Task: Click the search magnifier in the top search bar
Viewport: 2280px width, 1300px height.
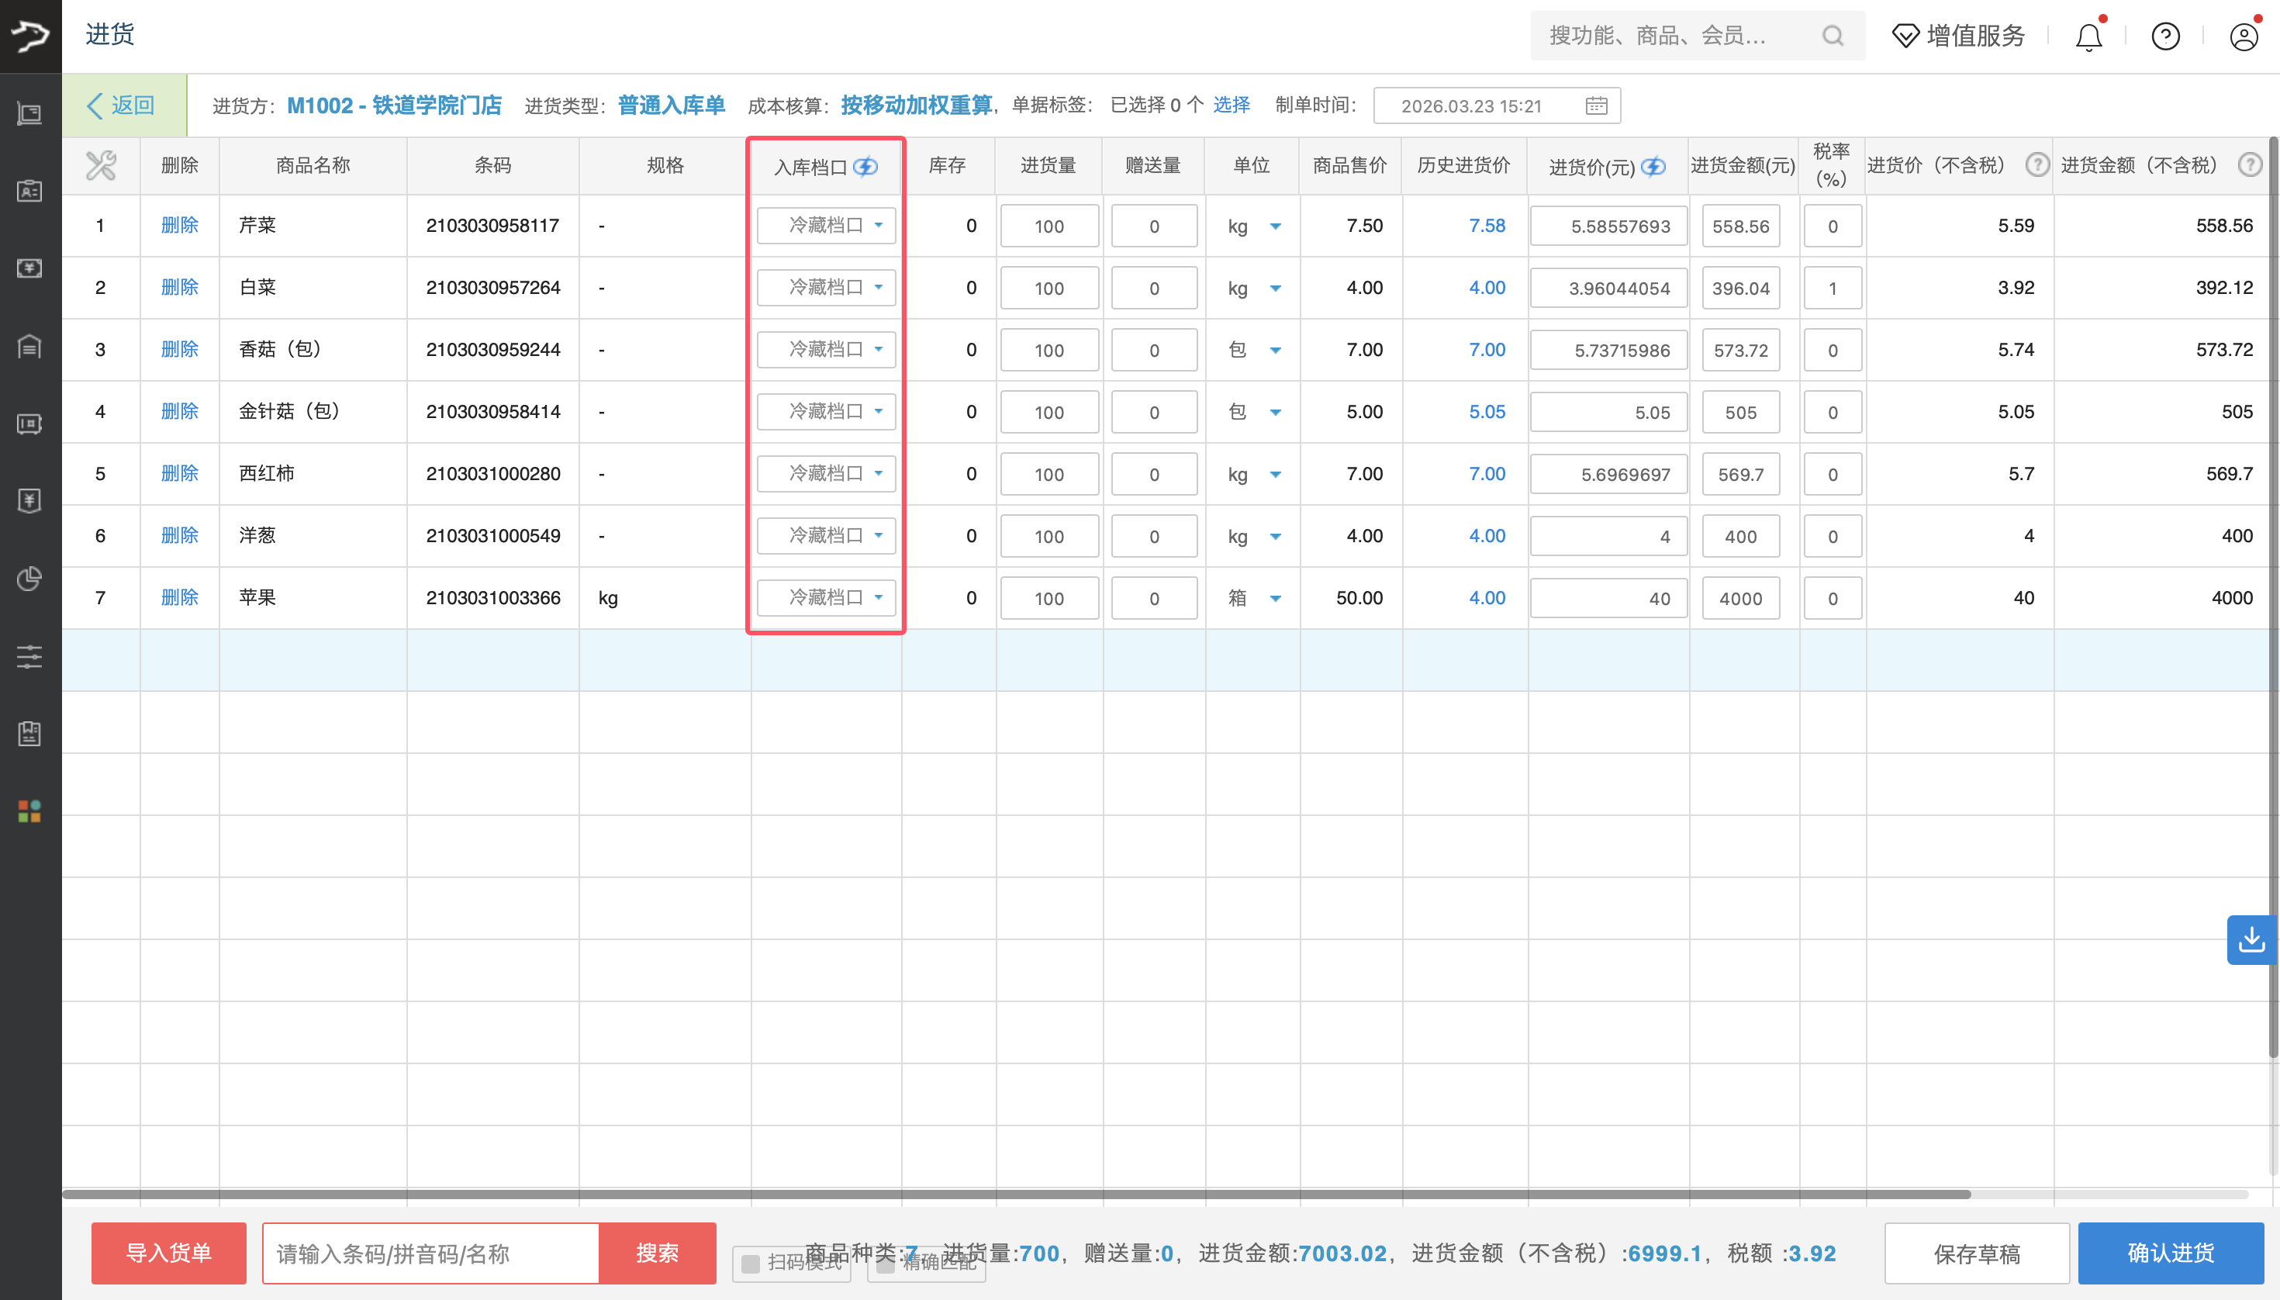Action: pyautogui.click(x=1832, y=36)
